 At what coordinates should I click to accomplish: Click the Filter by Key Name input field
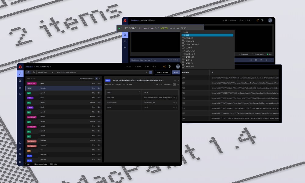[x=85, y=72]
